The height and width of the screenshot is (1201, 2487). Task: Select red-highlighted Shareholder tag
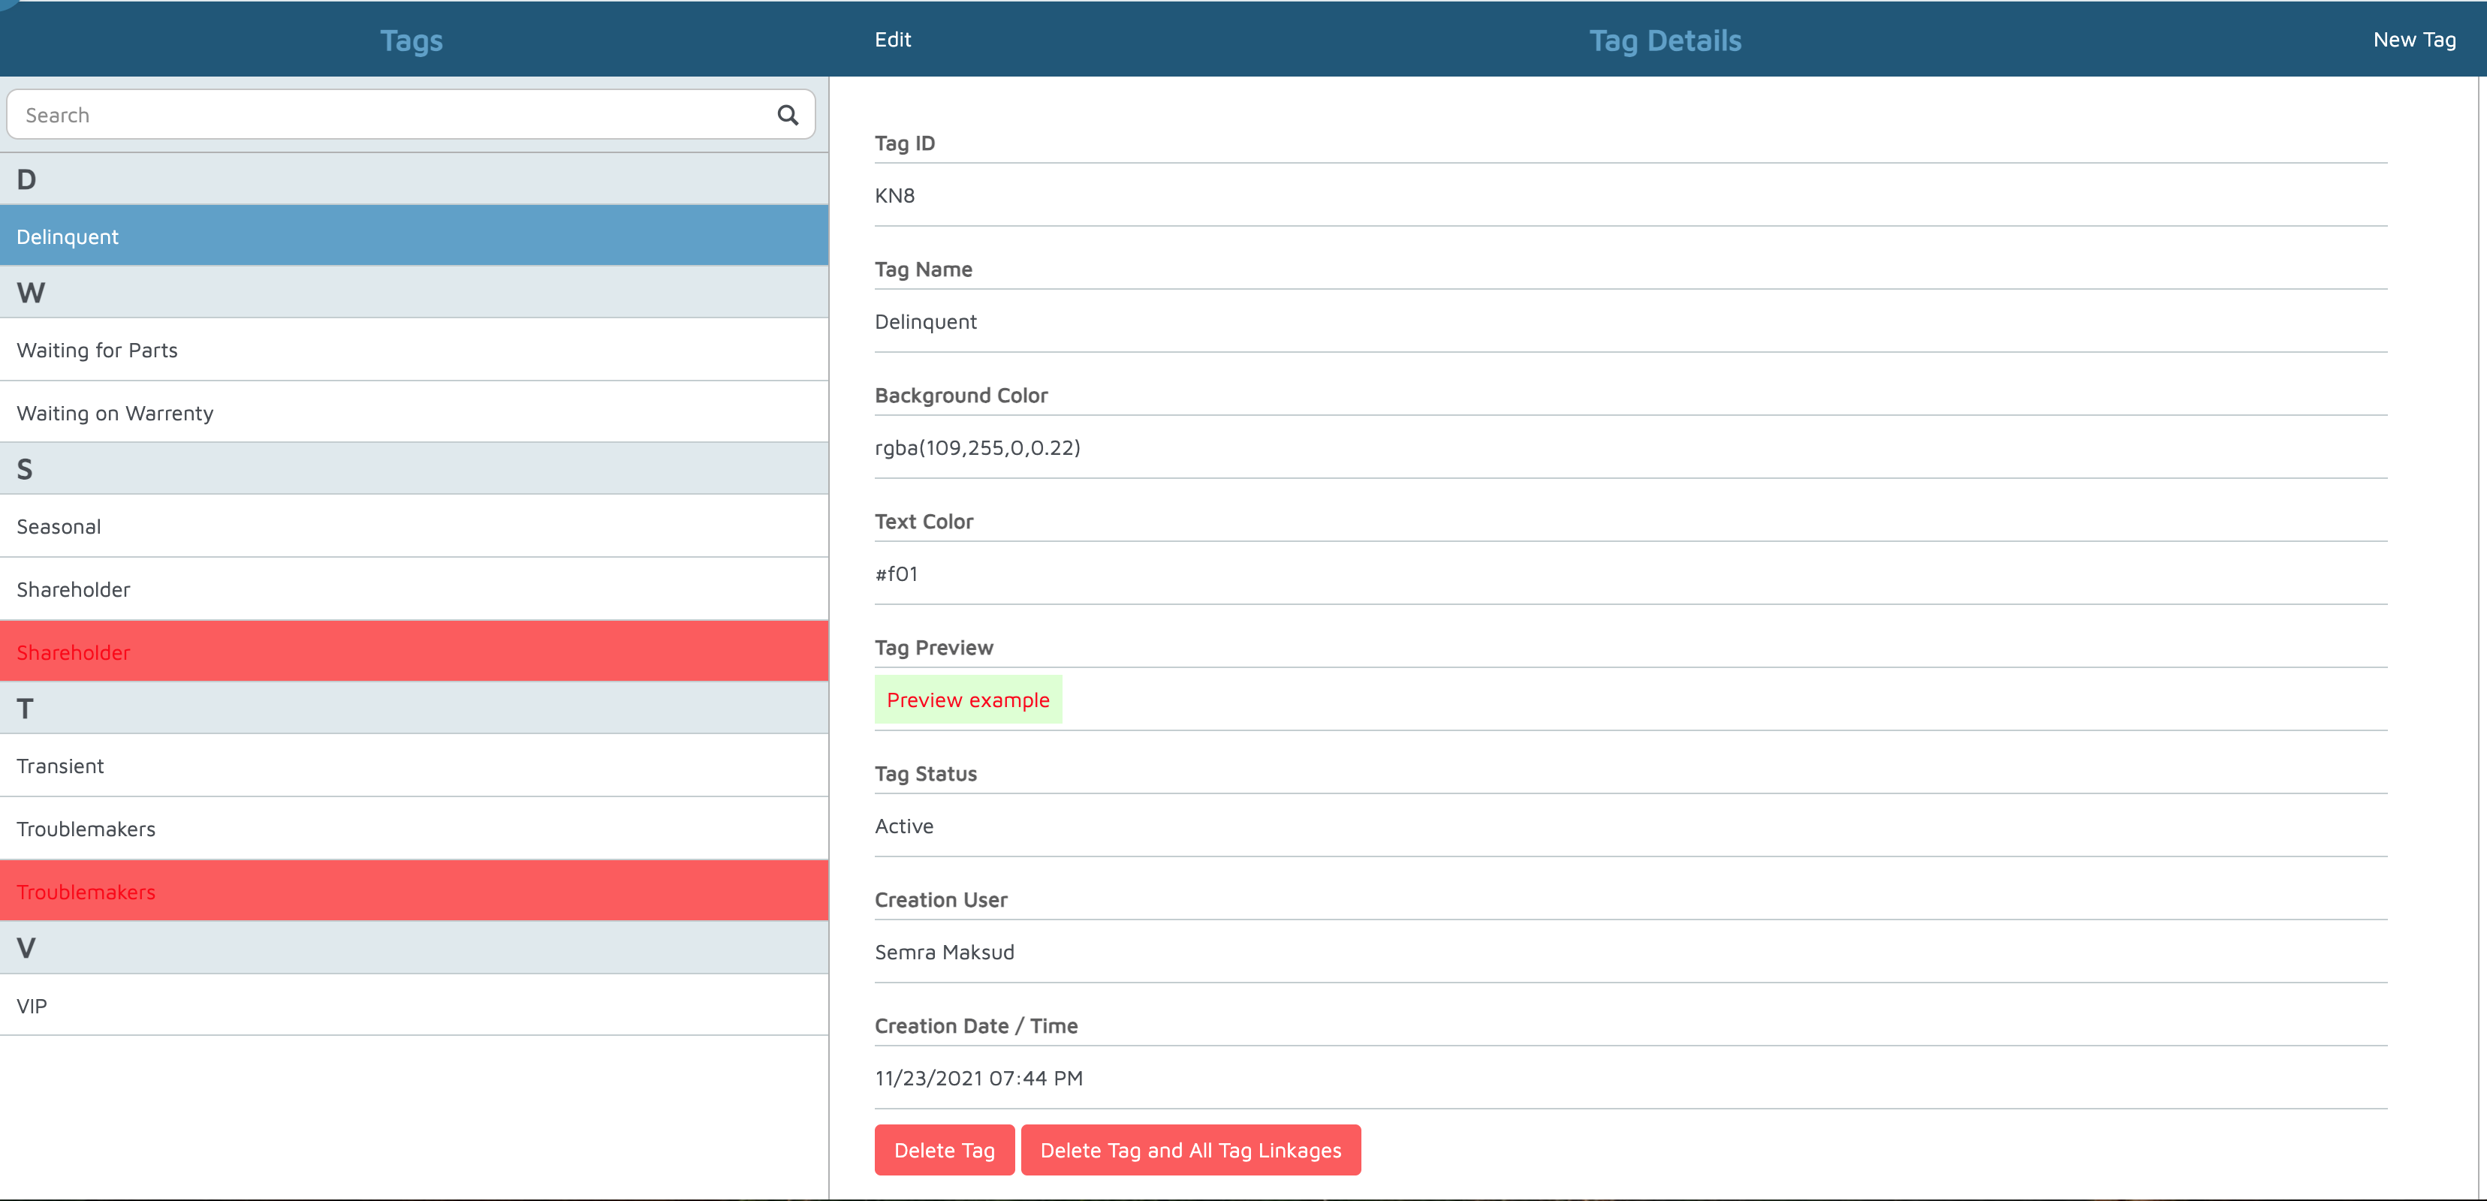click(x=413, y=652)
